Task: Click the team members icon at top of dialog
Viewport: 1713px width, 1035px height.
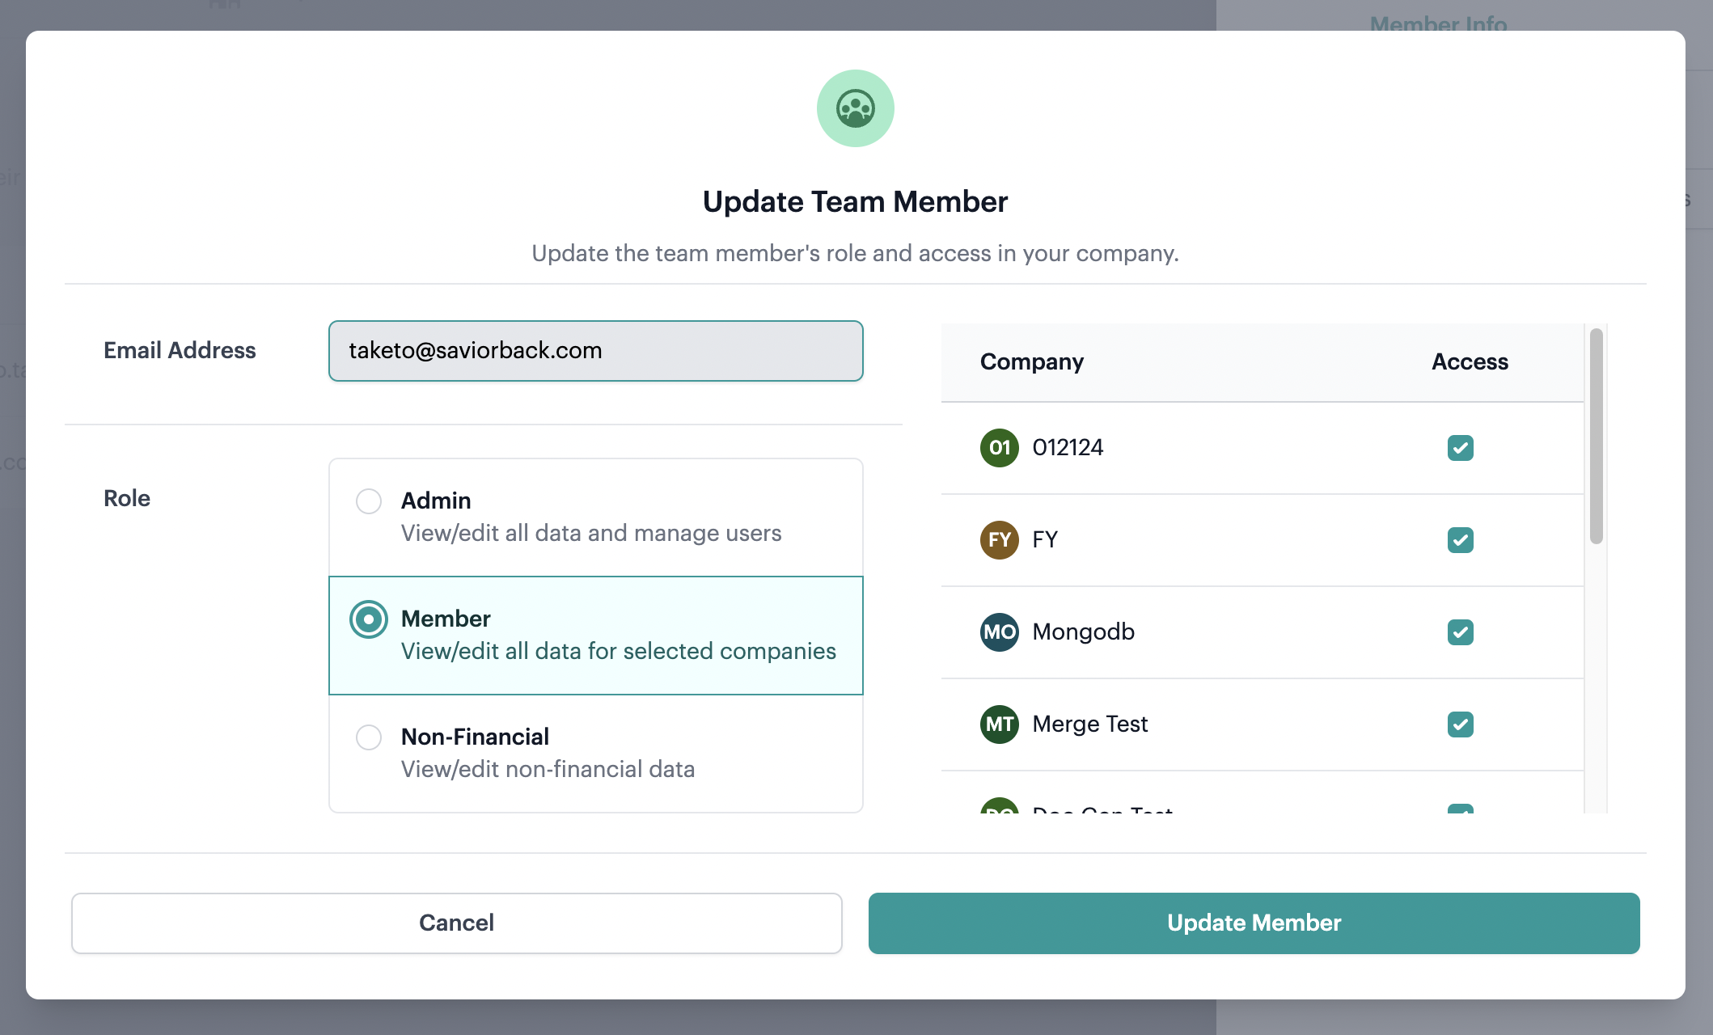Action: (x=855, y=108)
